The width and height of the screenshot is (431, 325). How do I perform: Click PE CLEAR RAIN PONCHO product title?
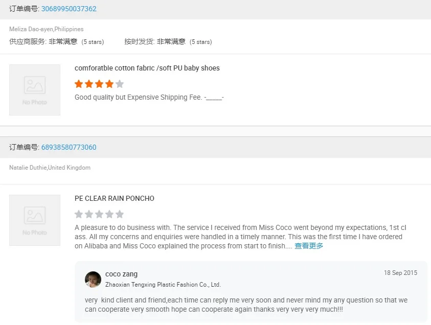point(115,198)
